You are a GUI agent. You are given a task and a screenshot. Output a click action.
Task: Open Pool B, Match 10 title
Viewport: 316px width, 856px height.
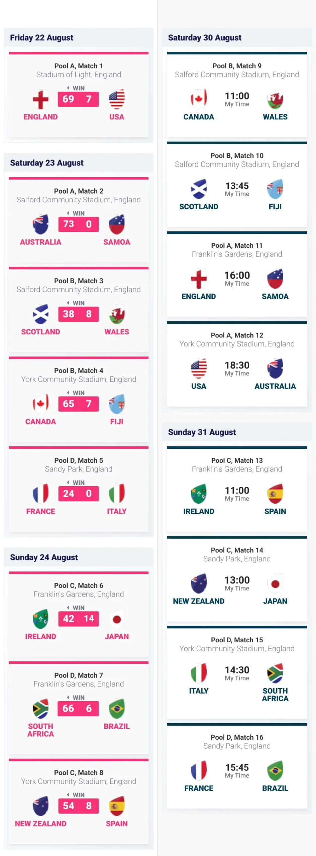[x=237, y=156]
